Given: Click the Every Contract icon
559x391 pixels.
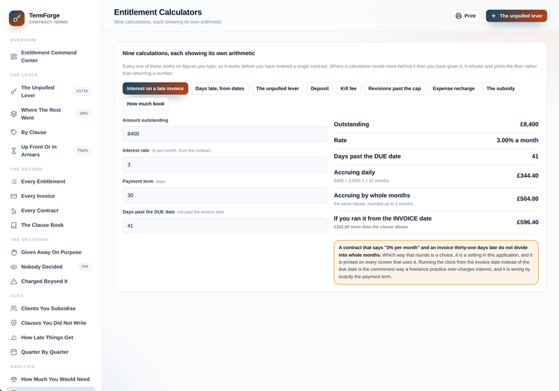Looking at the screenshot, I should (13, 211).
